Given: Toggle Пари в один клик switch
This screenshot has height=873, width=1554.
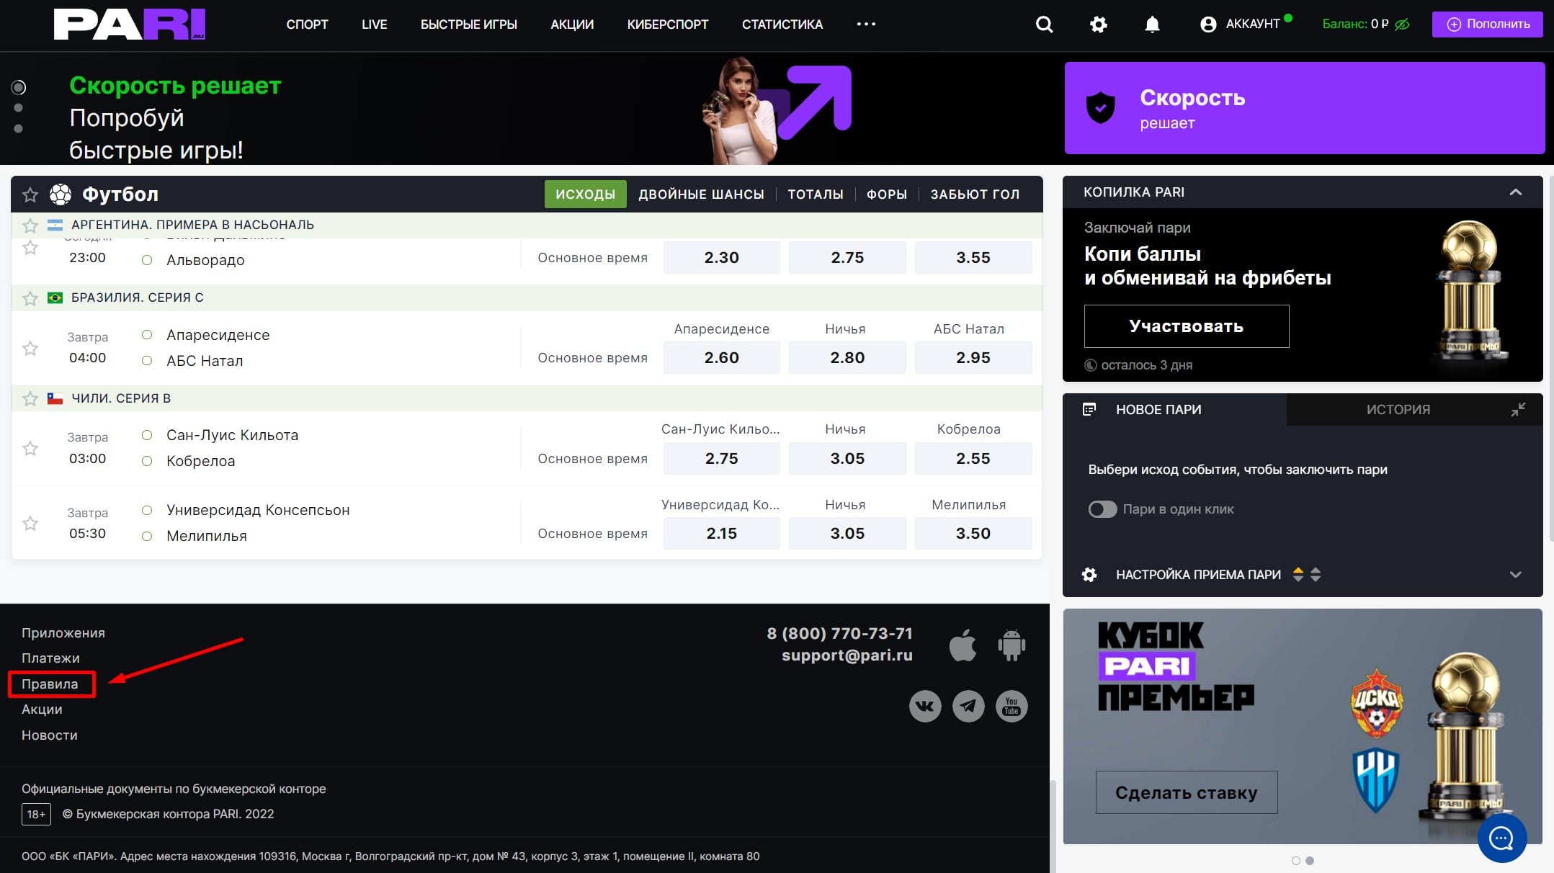Looking at the screenshot, I should [x=1102, y=509].
